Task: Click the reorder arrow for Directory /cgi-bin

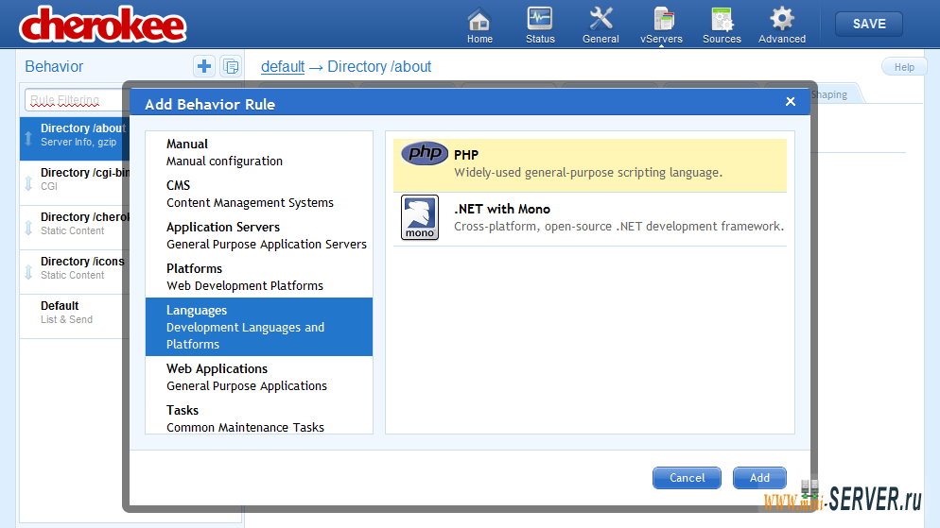Action: pos(28,183)
